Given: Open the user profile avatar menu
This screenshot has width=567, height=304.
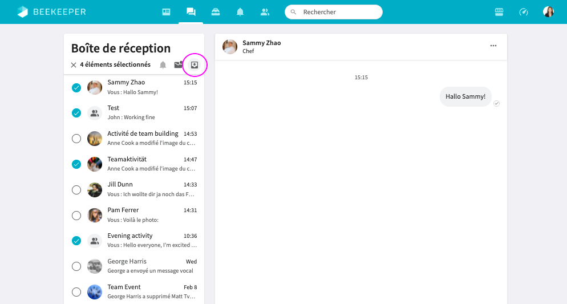Looking at the screenshot, I should click(x=548, y=12).
